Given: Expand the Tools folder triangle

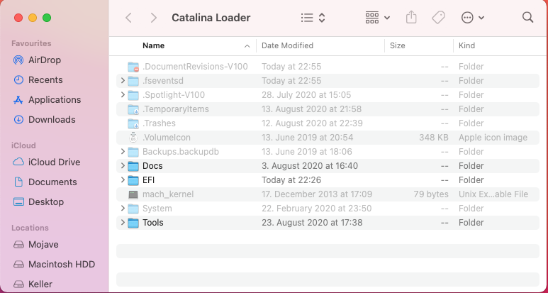Looking at the screenshot, I should tap(123, 223).
